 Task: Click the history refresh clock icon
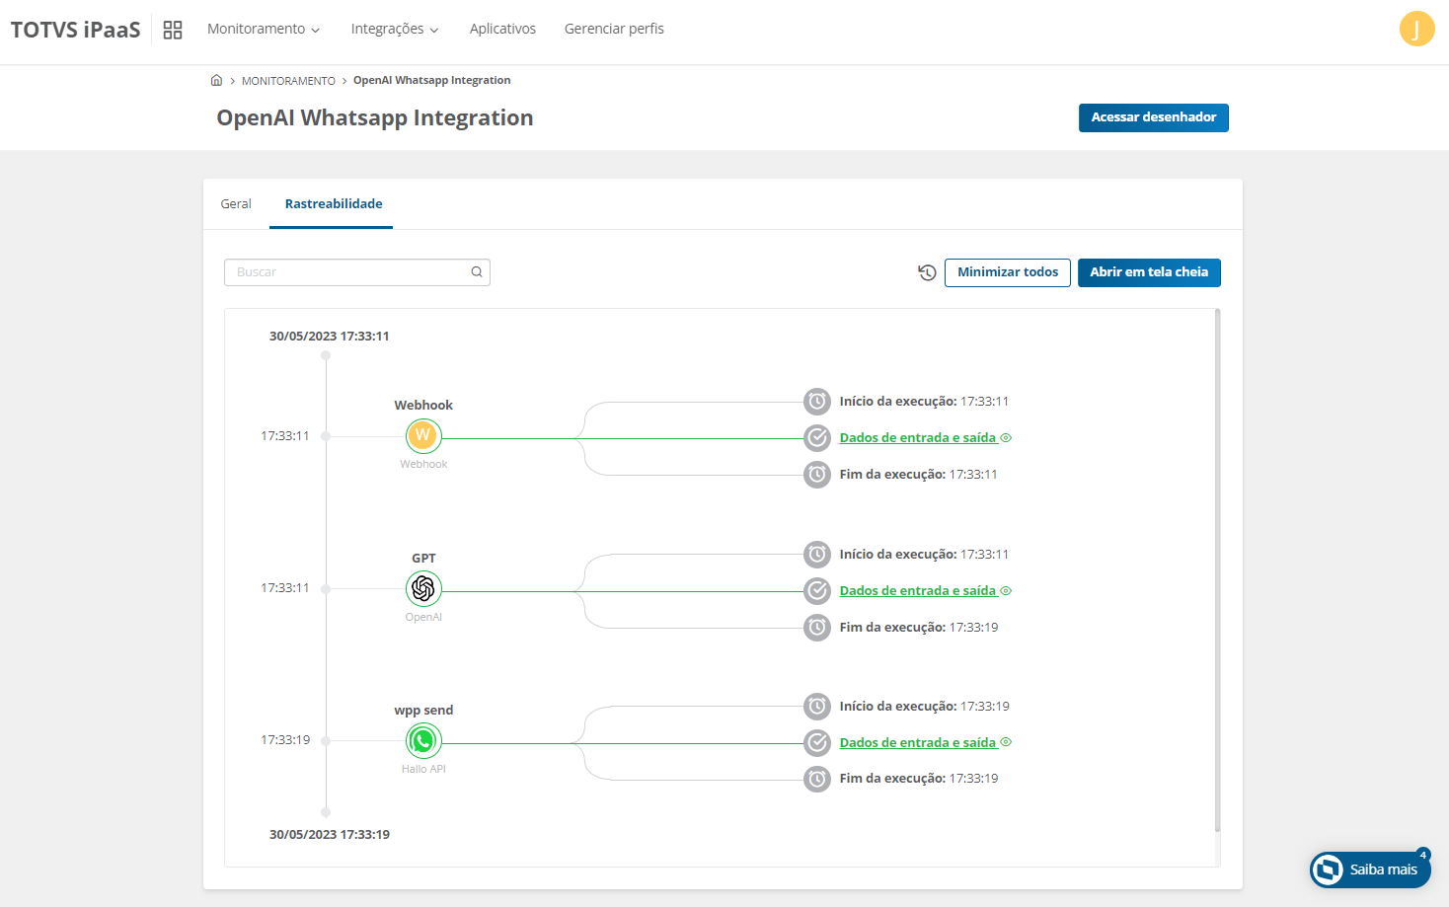point(927,272)
